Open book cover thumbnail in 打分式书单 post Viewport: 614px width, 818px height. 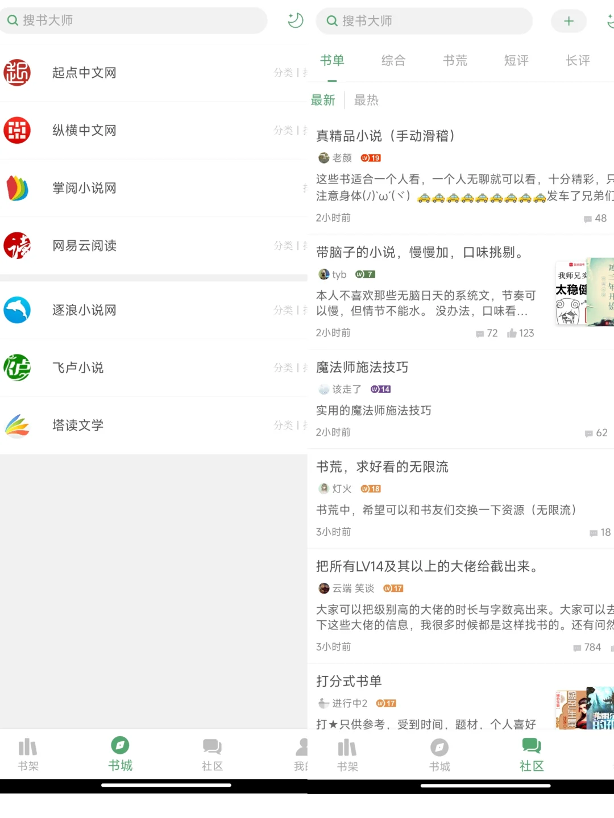tap(584, 708)
